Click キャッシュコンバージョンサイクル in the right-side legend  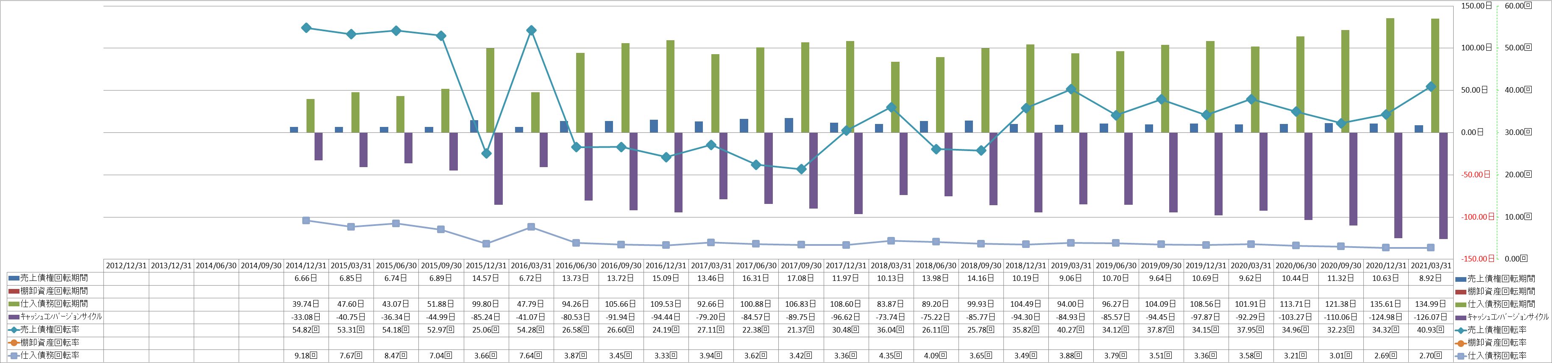coord(1502,317)
